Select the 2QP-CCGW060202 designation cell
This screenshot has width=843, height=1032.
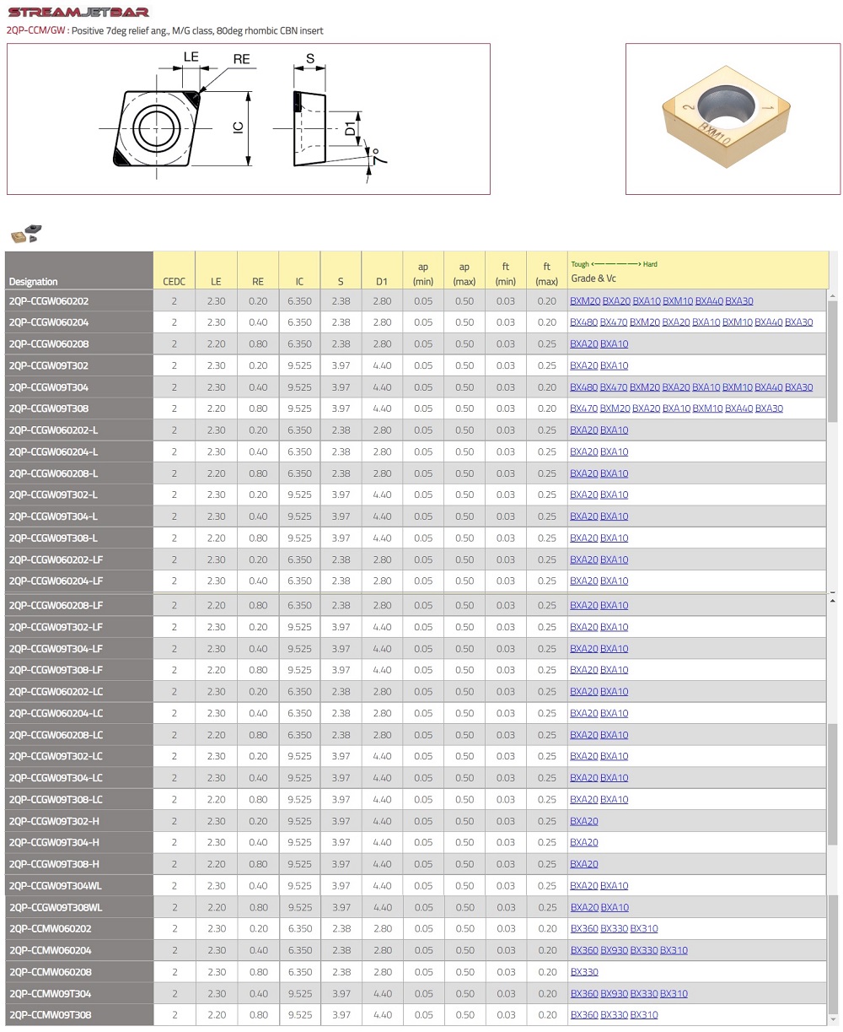tap(79, 301)
